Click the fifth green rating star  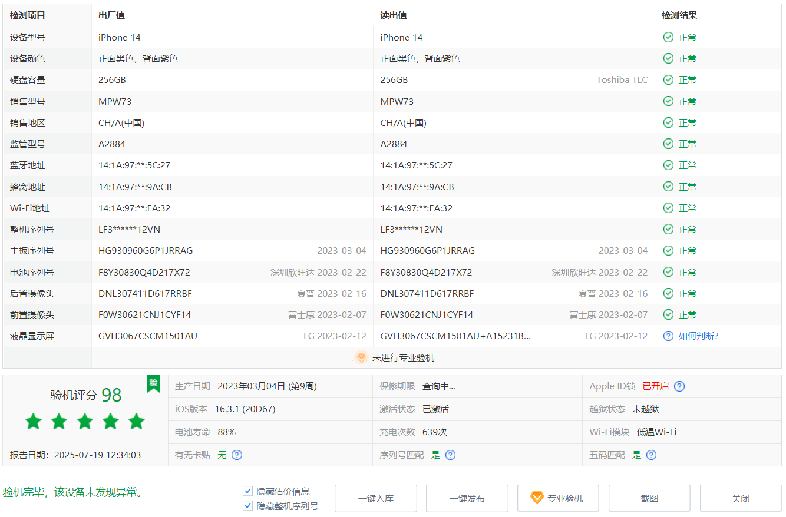coord(137,421)
